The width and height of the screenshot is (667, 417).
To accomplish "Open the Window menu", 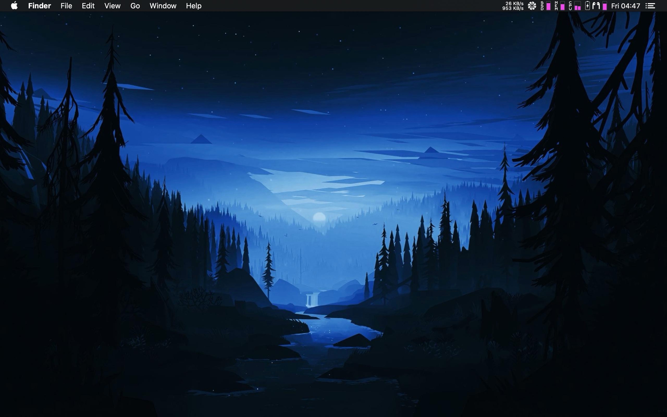I will point(163,6).
